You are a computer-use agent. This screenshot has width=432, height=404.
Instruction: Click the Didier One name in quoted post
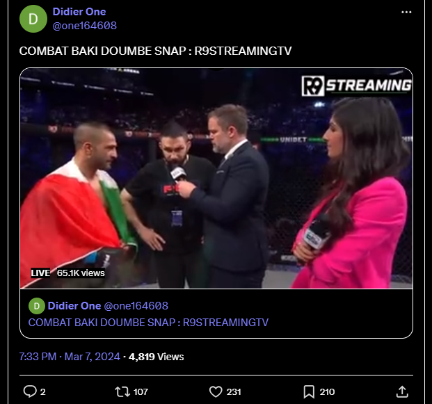(x=74, y=306)
